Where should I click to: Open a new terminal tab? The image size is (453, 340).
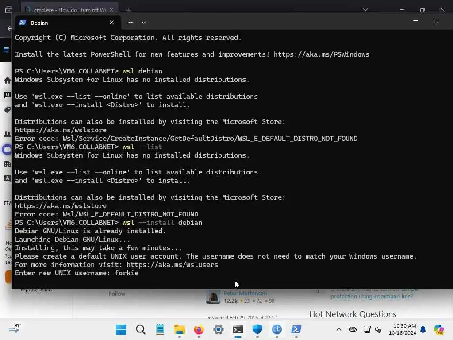click(131, 23)
